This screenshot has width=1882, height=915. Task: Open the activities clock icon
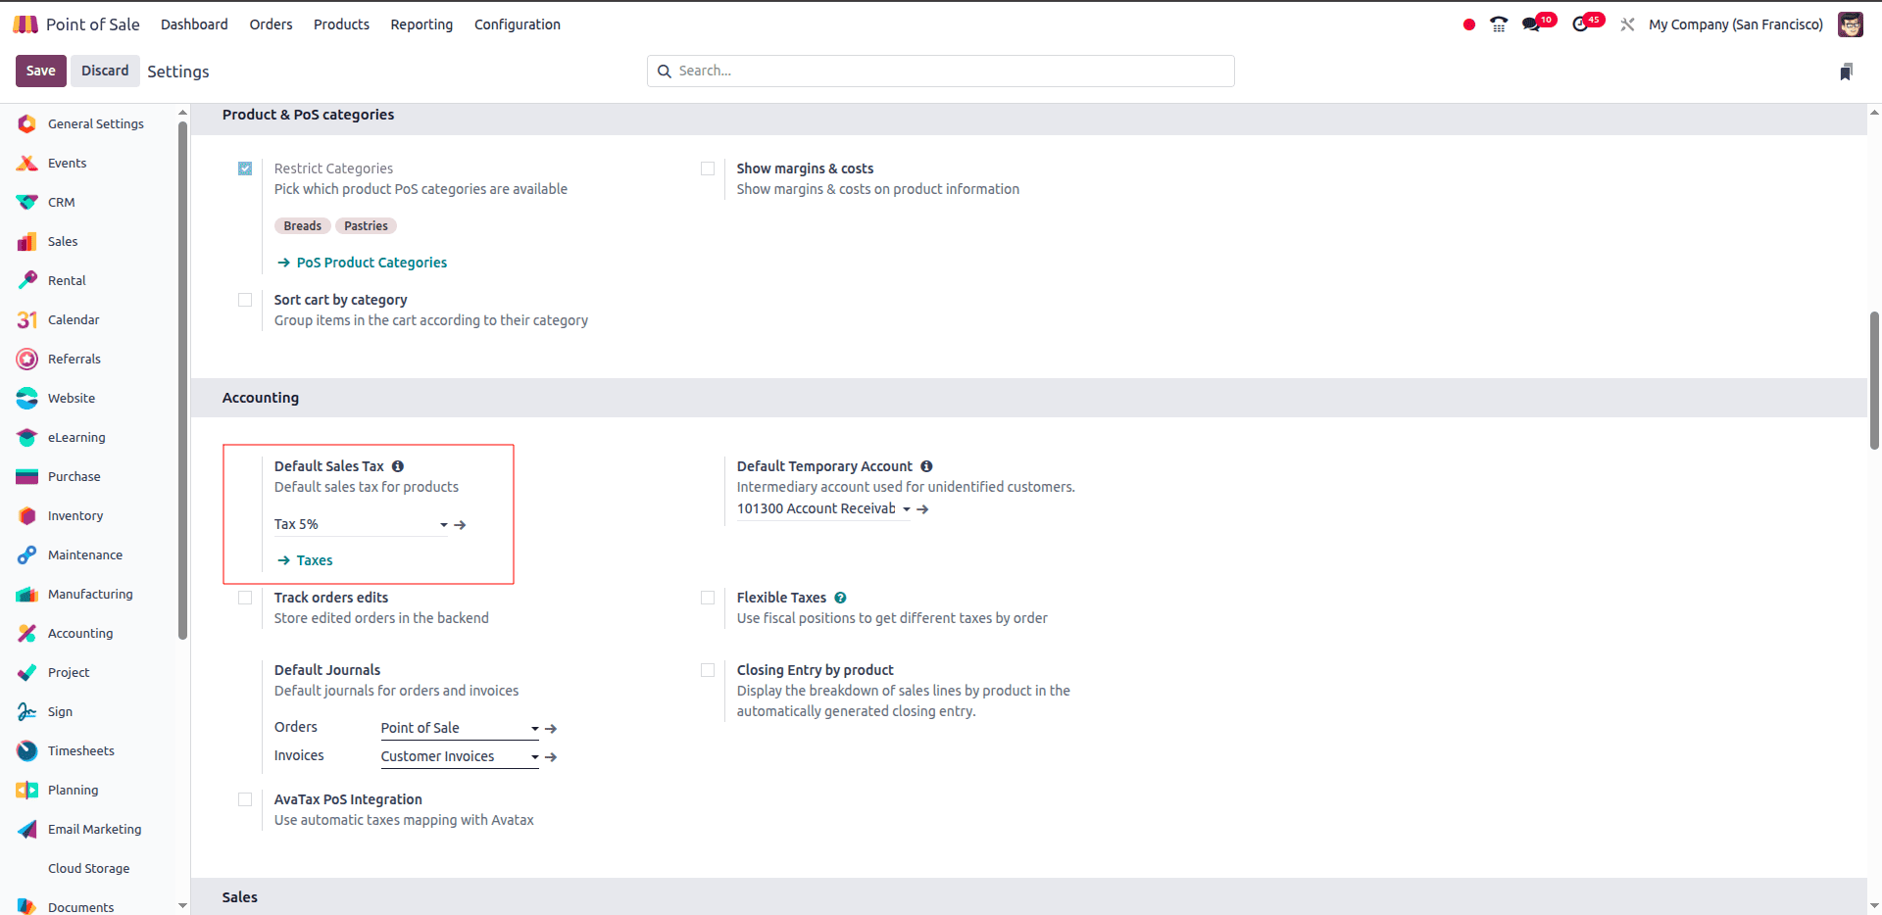tap(1580, 24)
